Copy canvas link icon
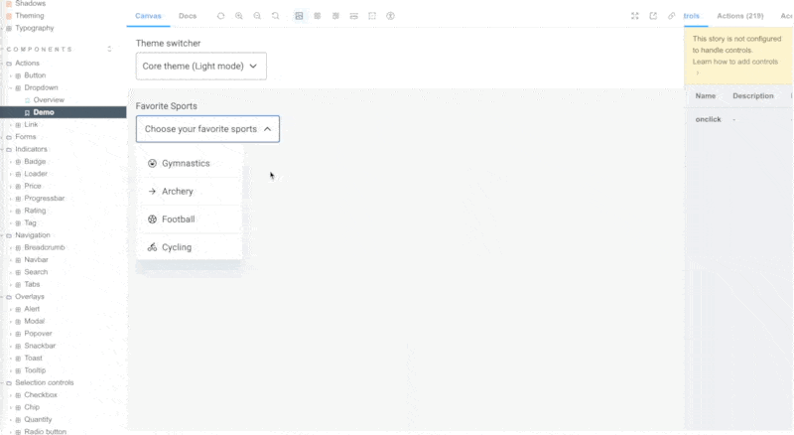The image size is (794, 435). coord(672,16)
